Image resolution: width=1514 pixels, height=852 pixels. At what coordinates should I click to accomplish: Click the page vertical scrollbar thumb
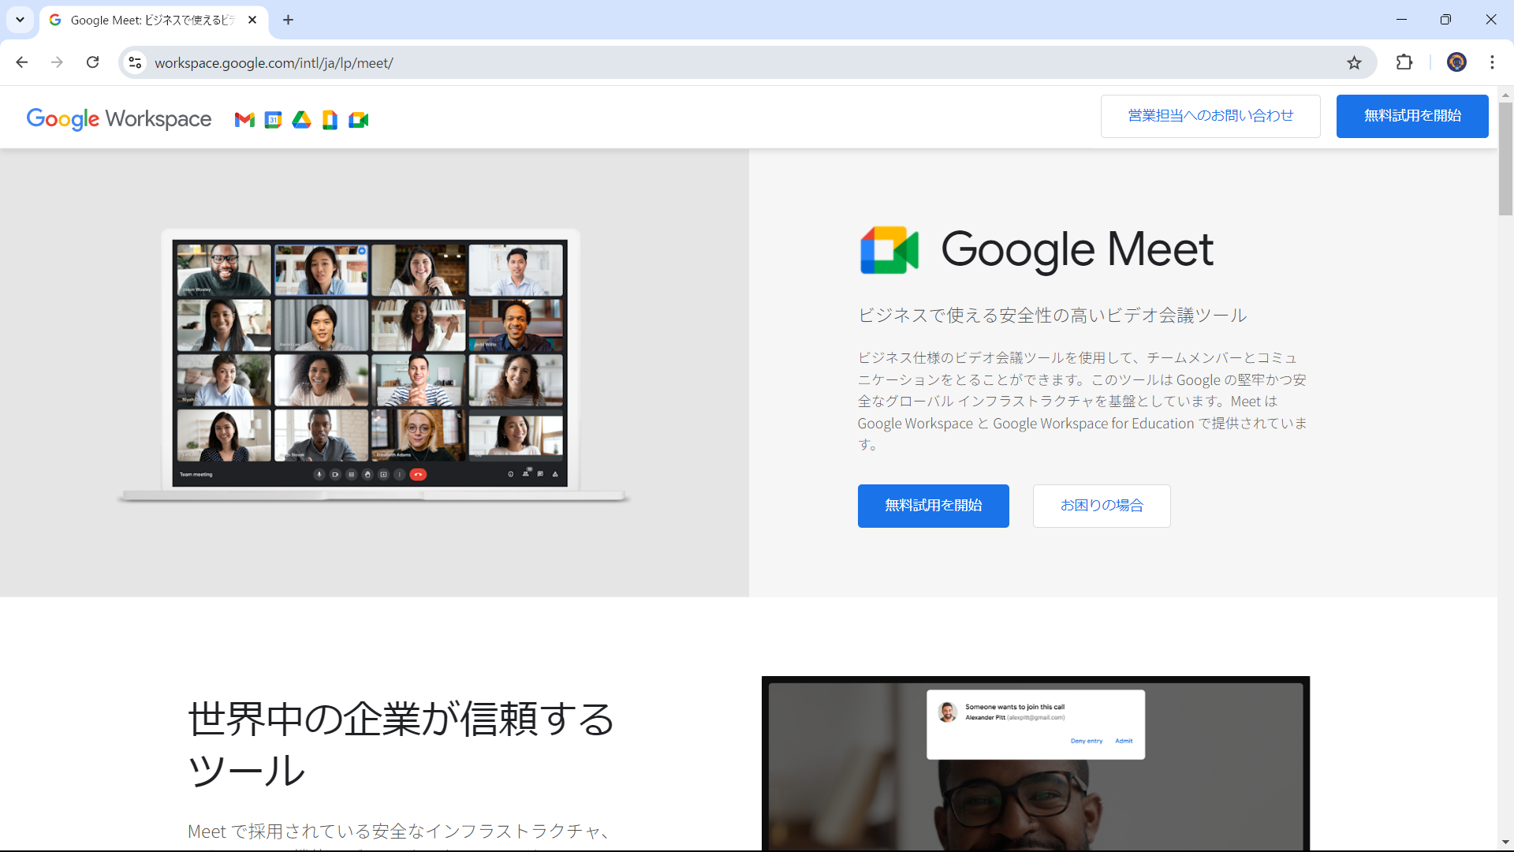pos(1505,158)
